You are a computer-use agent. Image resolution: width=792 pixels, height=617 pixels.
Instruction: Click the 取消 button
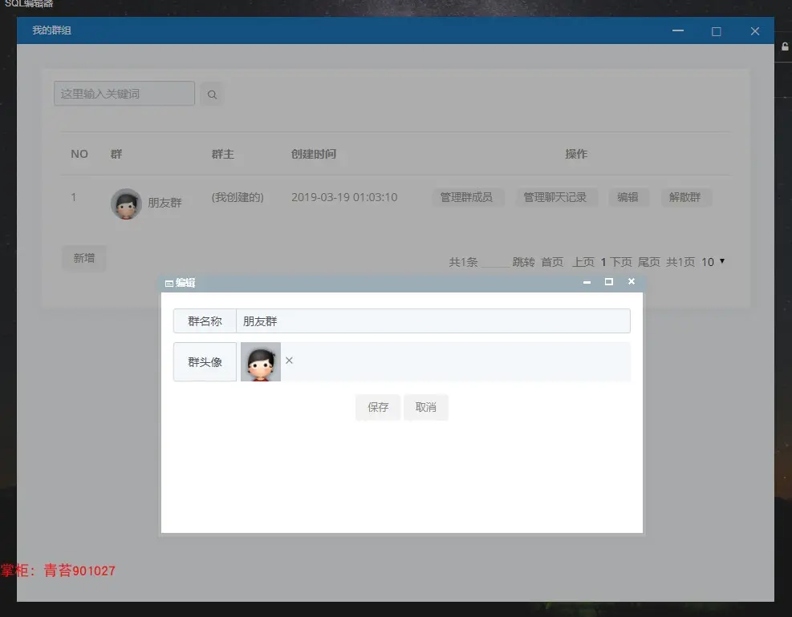[x=426, y=407]
